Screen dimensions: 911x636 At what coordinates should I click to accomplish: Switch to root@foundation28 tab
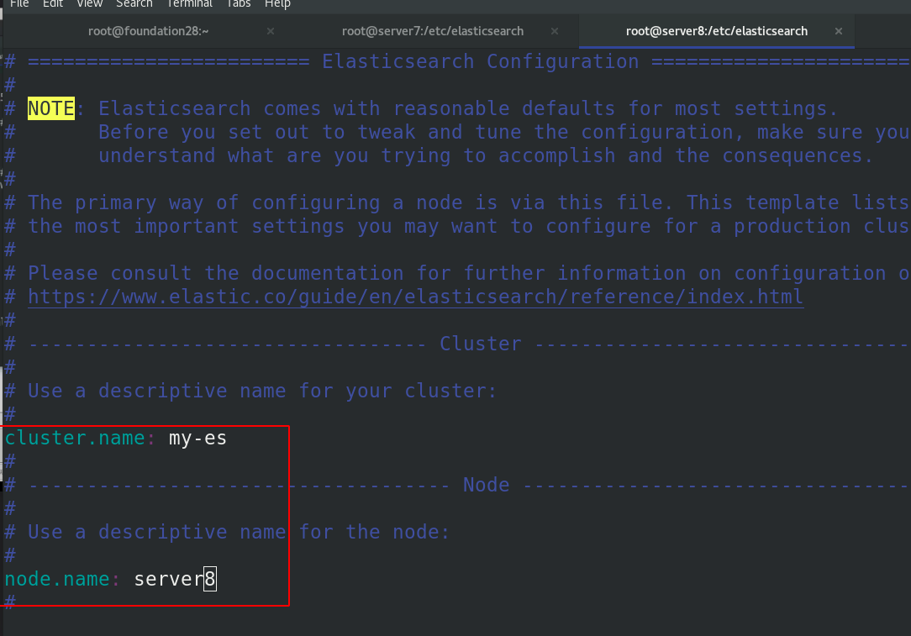148,31
